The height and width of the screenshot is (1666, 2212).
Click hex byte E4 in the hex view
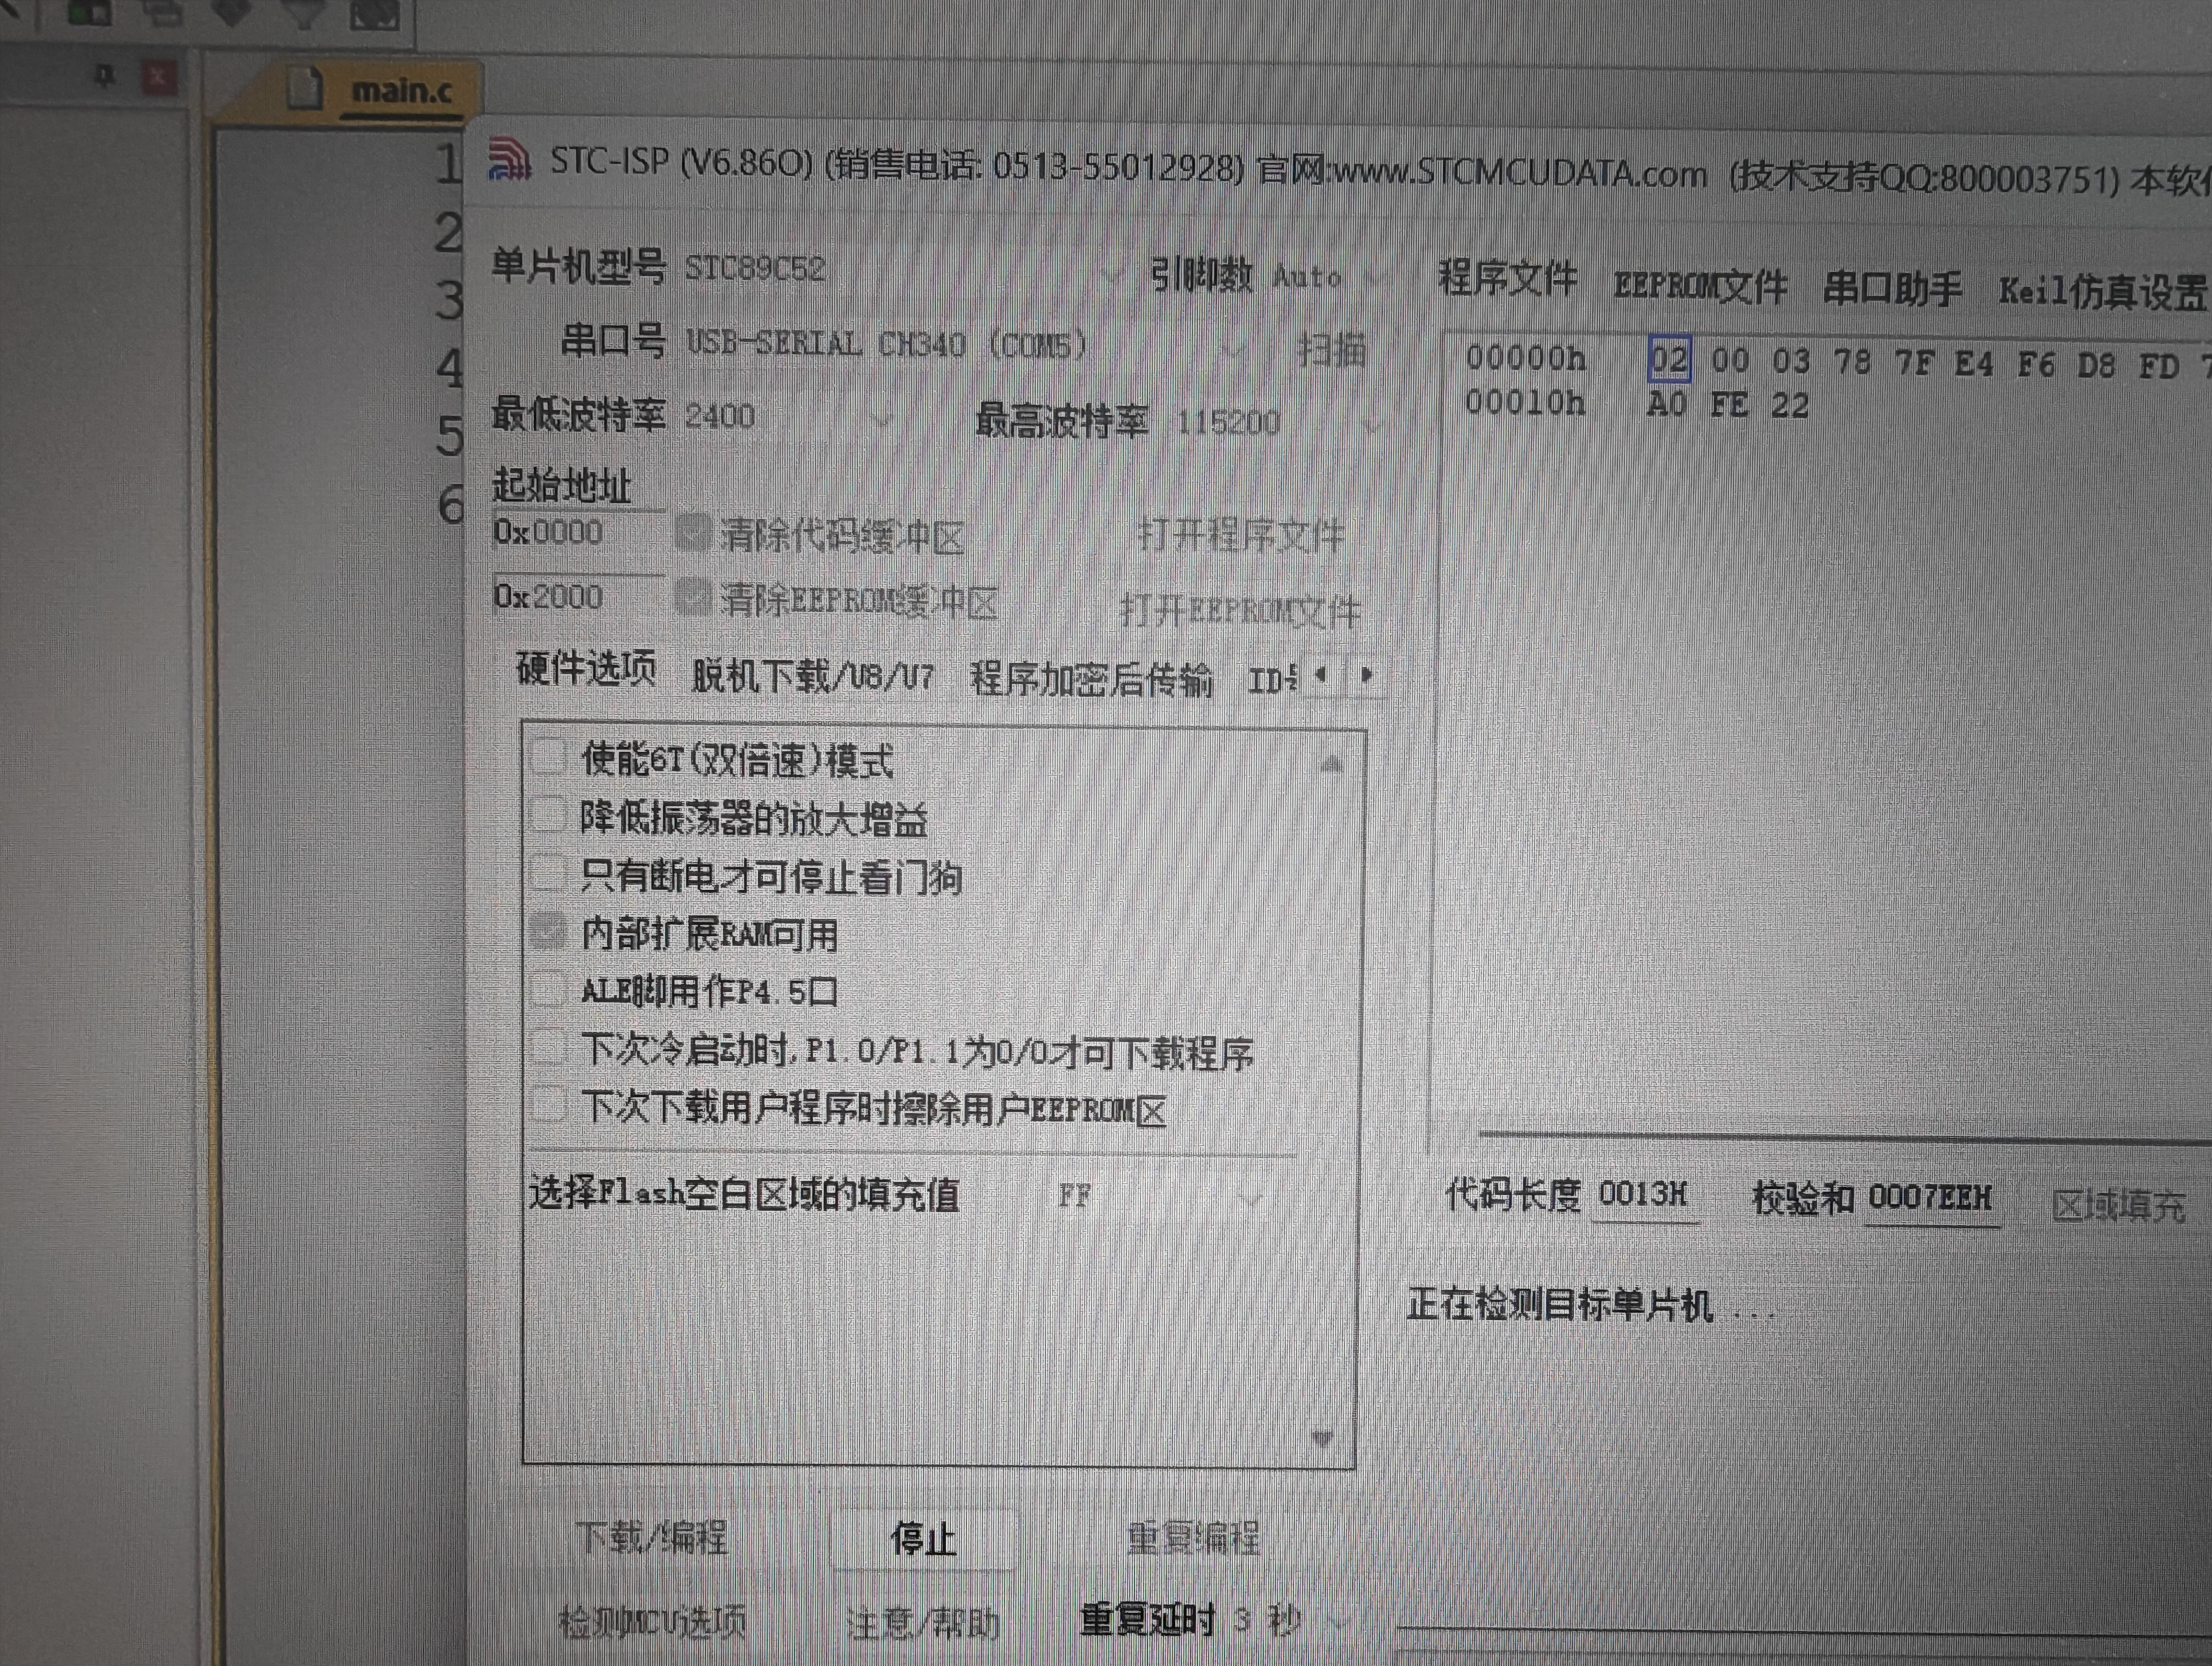coord(1974,364)
